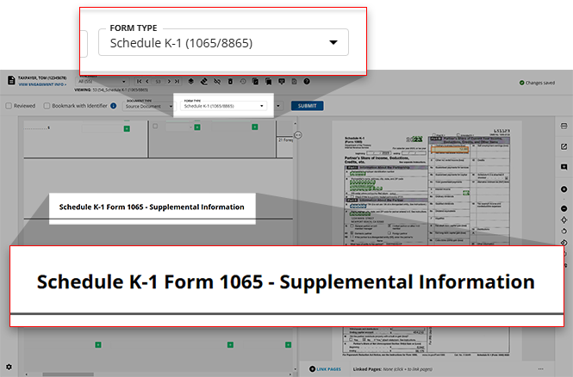
Task: Click the horizontal scrollbar thumb under the form panel
Action: click(x=68, y=374)
